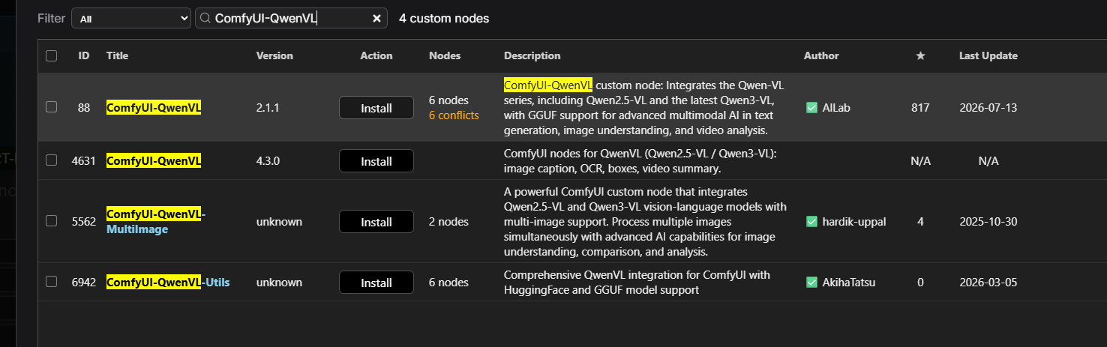
Task: Click the 6 conflicts warning text
Action: (454, 115)
